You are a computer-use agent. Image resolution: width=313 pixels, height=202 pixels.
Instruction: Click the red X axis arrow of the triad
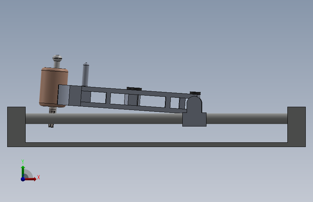tap(30, 179)
